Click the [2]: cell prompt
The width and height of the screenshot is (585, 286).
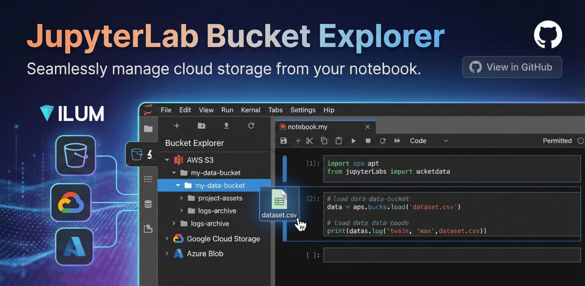point(313,198)
